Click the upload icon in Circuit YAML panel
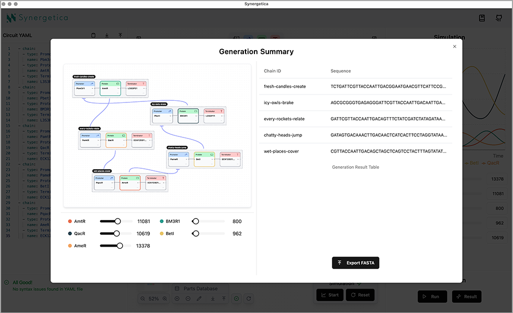 pyautogui.click(x=120, y=36)
